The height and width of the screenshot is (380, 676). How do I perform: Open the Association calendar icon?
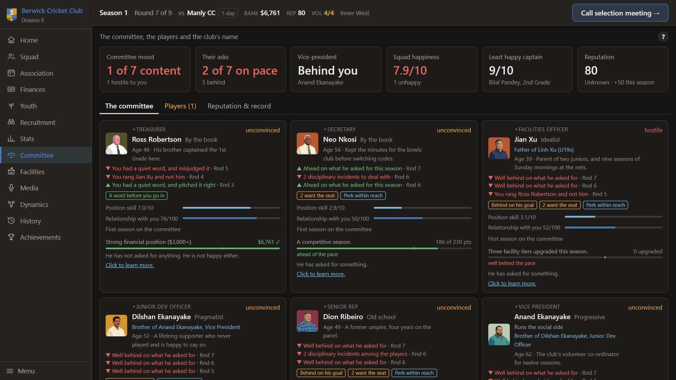(x=11, y=73)
